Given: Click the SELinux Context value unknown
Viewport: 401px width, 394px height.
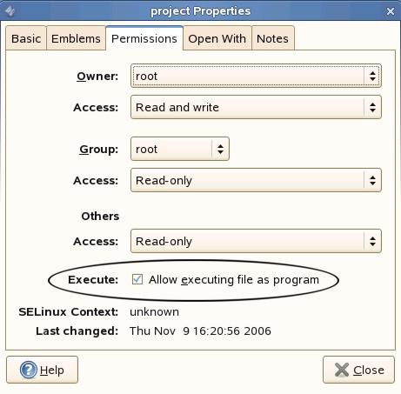Looking at the screenshot, I should click(154, 312).
